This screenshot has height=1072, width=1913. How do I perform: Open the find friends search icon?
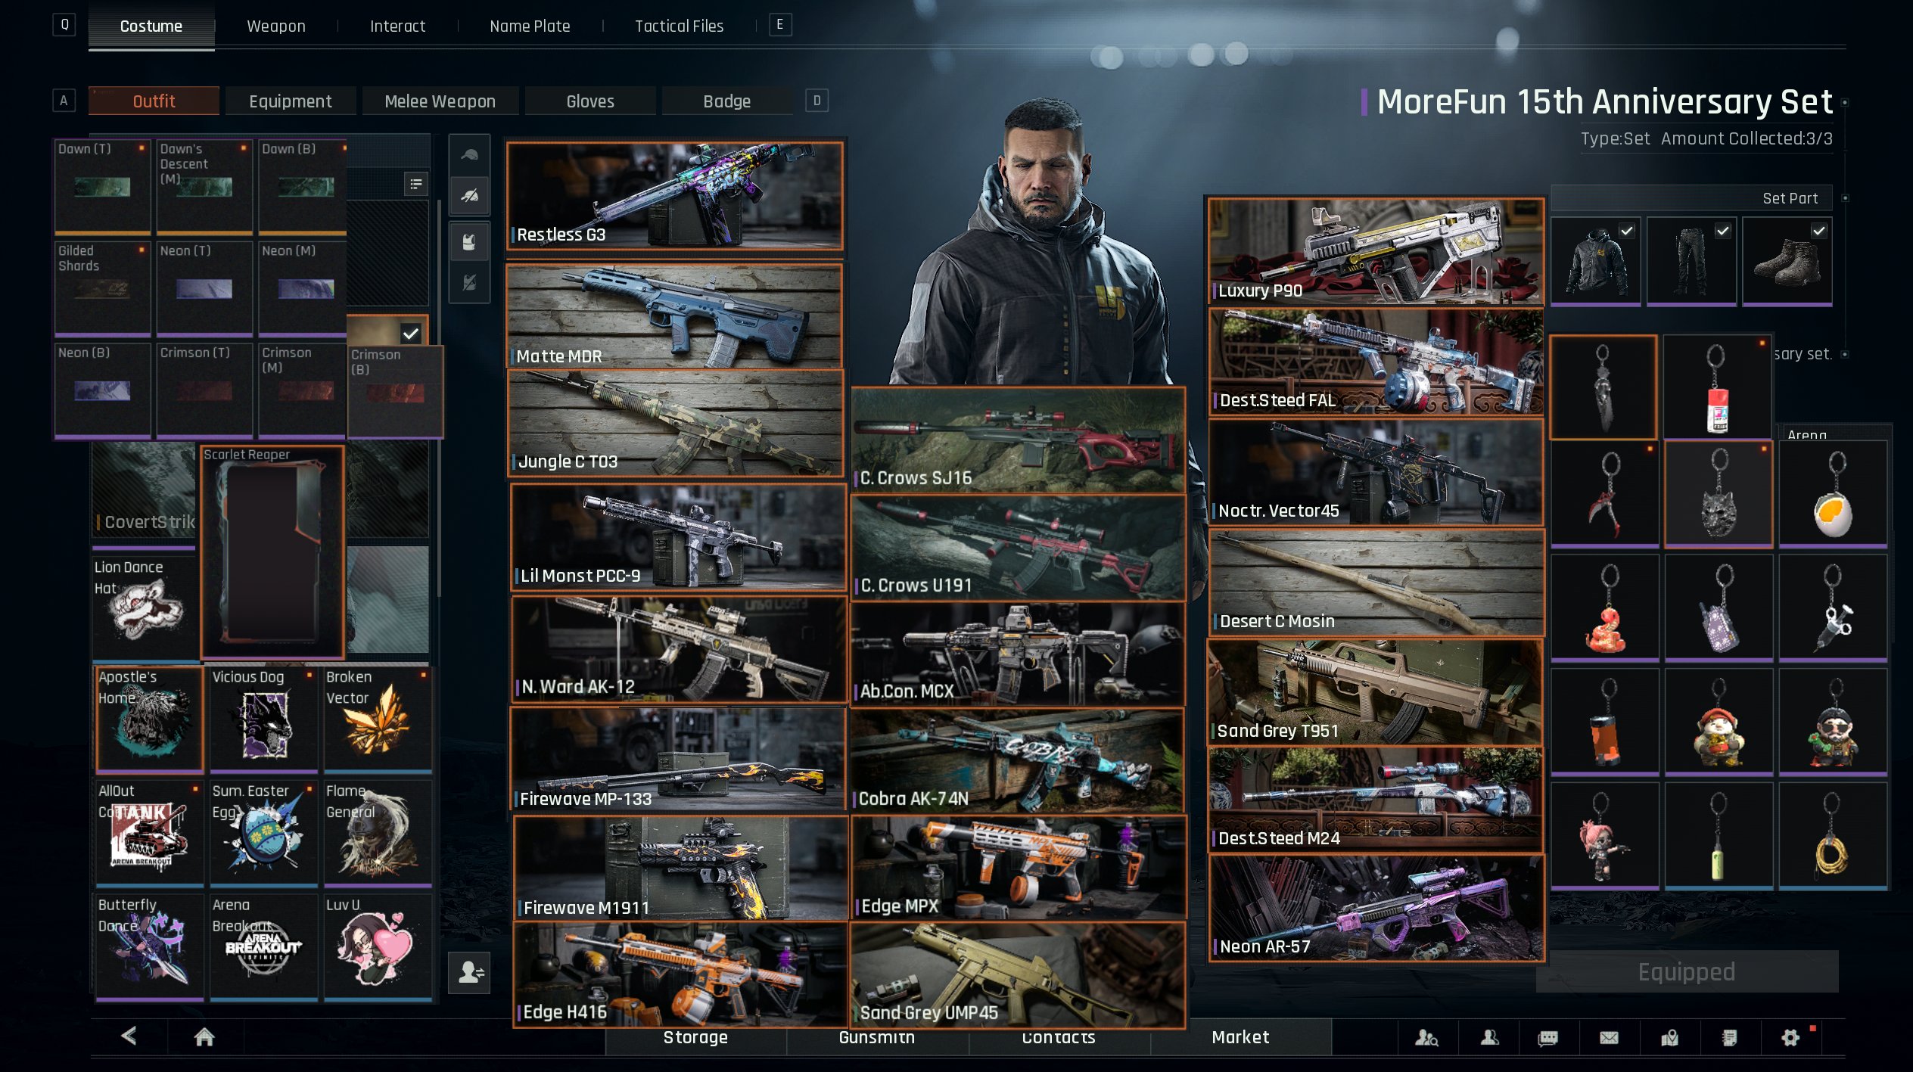click(x=1426, y=1038)
